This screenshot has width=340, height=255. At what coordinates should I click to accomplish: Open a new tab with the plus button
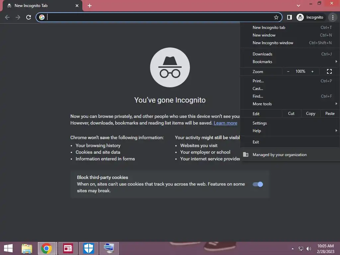click(90, 6)
